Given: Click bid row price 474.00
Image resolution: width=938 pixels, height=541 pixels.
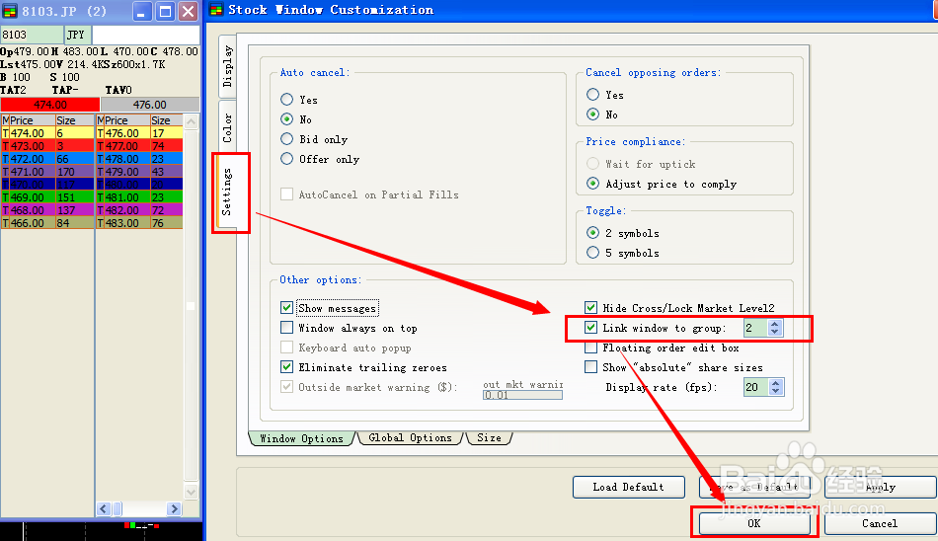Looking at the screenshot, I should (27, 133).
